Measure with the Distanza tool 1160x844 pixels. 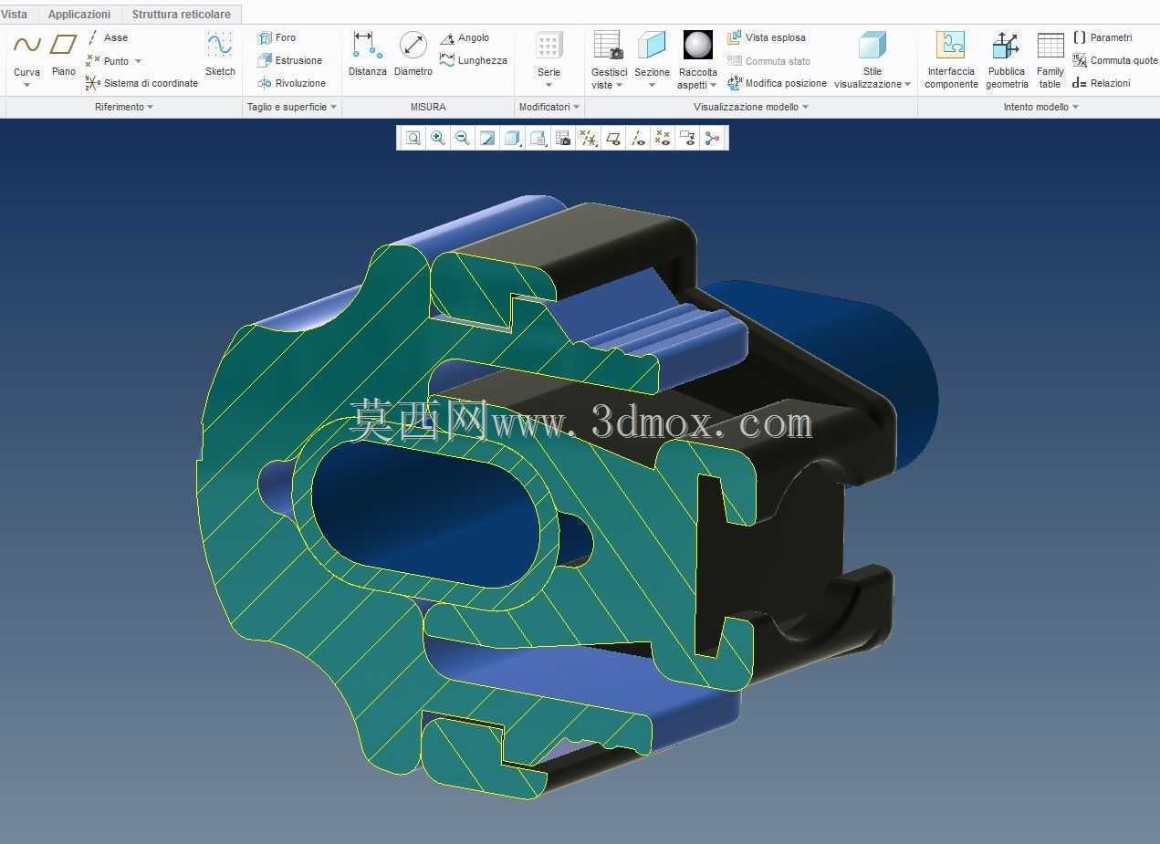pyautogui.click(x=367, y=54)
